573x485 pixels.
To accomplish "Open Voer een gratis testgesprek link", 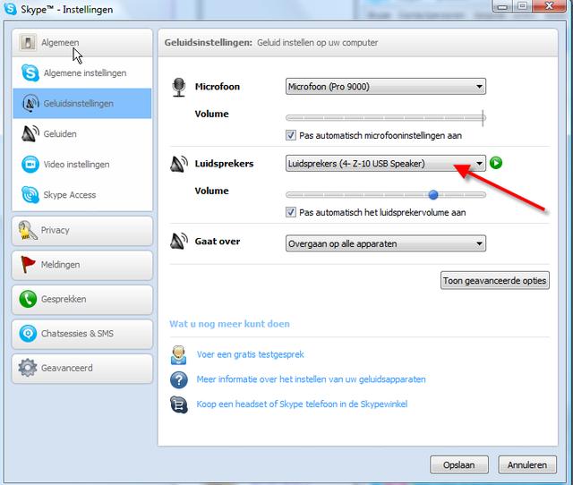I will coord(251,354).
